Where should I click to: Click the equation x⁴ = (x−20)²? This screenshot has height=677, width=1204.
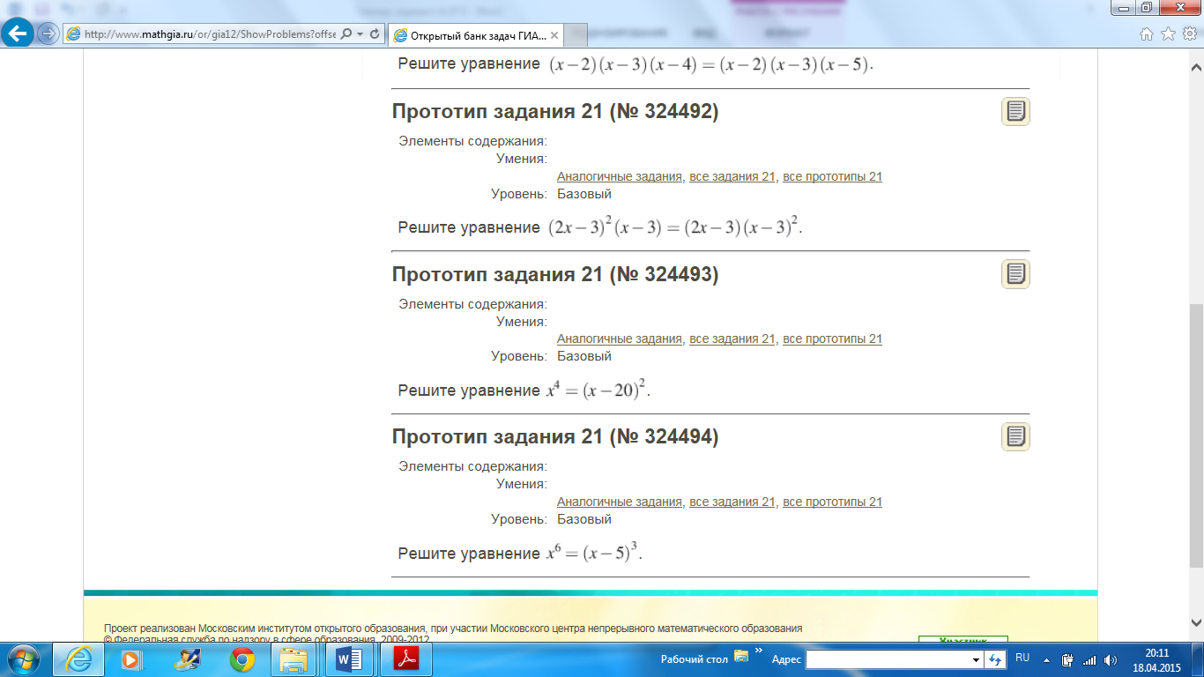point(598,389)
